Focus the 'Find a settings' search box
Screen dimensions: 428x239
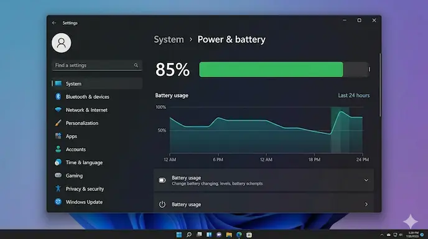coord(97,65)
